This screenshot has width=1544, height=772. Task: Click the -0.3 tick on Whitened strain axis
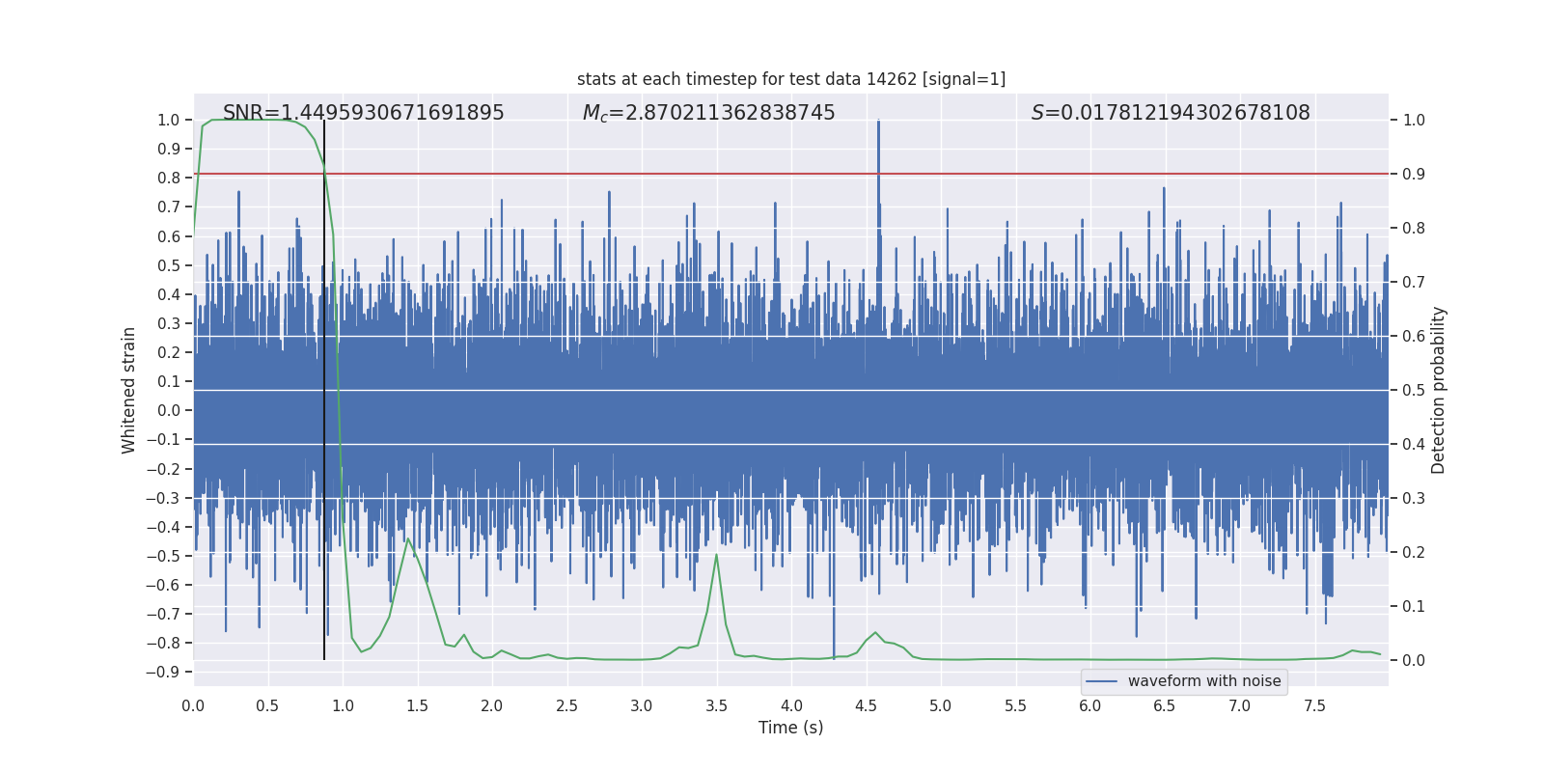[163, 499]
